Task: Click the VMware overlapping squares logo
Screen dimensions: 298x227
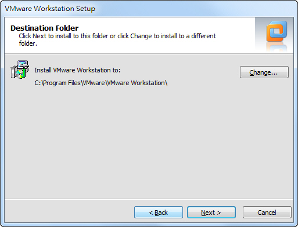Action: coord(277,31)
